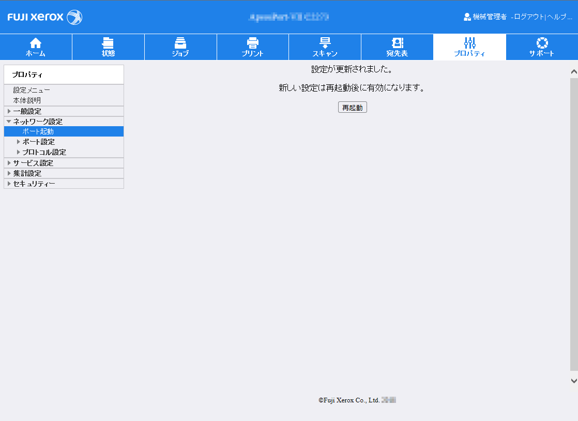Select the Print (プリント) printer icon
The width and height of the screenshot is (578, 421).
[252, 43]
